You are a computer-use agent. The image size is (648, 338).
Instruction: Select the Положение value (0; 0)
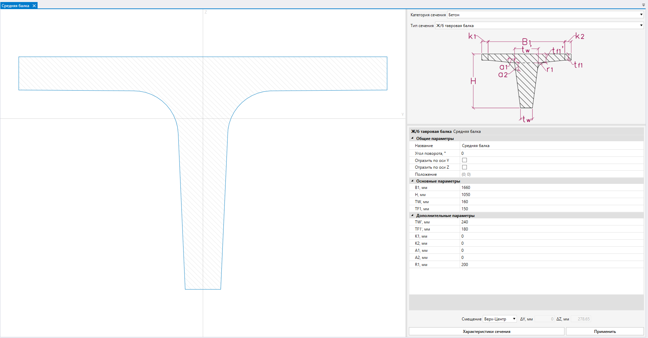[x=552, y=174]
